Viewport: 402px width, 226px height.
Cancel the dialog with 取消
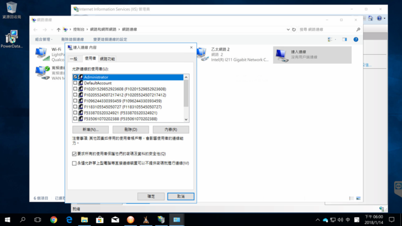(181, 196)
